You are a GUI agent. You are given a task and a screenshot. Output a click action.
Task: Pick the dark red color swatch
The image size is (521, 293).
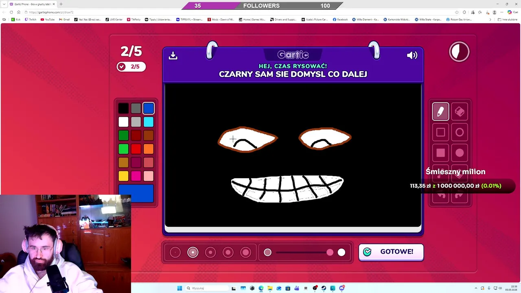coord(136,136)
